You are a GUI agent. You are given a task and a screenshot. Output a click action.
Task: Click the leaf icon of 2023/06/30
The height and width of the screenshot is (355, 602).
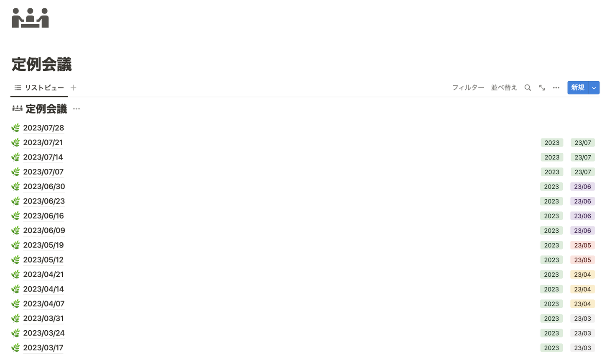(x=16, y=186)
